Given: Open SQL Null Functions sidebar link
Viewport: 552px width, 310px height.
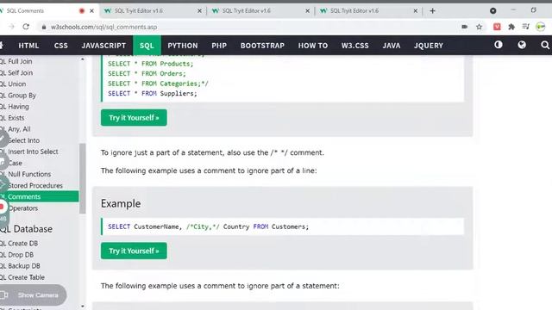Looking at the screenshot, I should [x=25, y=174].
